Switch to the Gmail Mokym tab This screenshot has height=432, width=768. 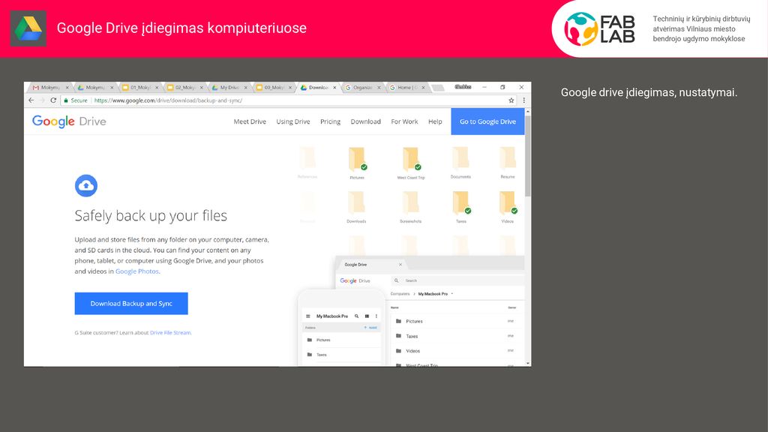pyautogui.click(x=50, y=88)
